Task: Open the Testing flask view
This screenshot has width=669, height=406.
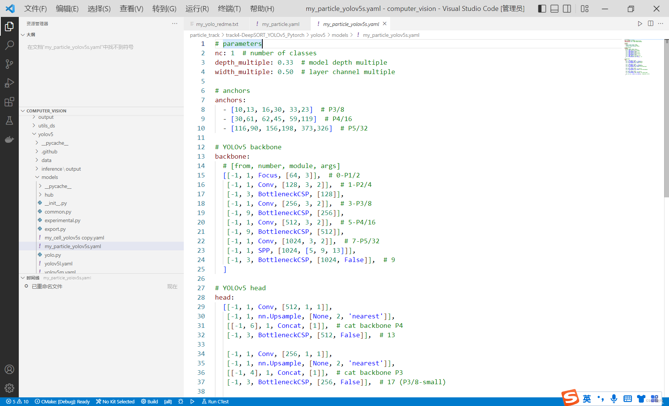Action: click(9, 120)
